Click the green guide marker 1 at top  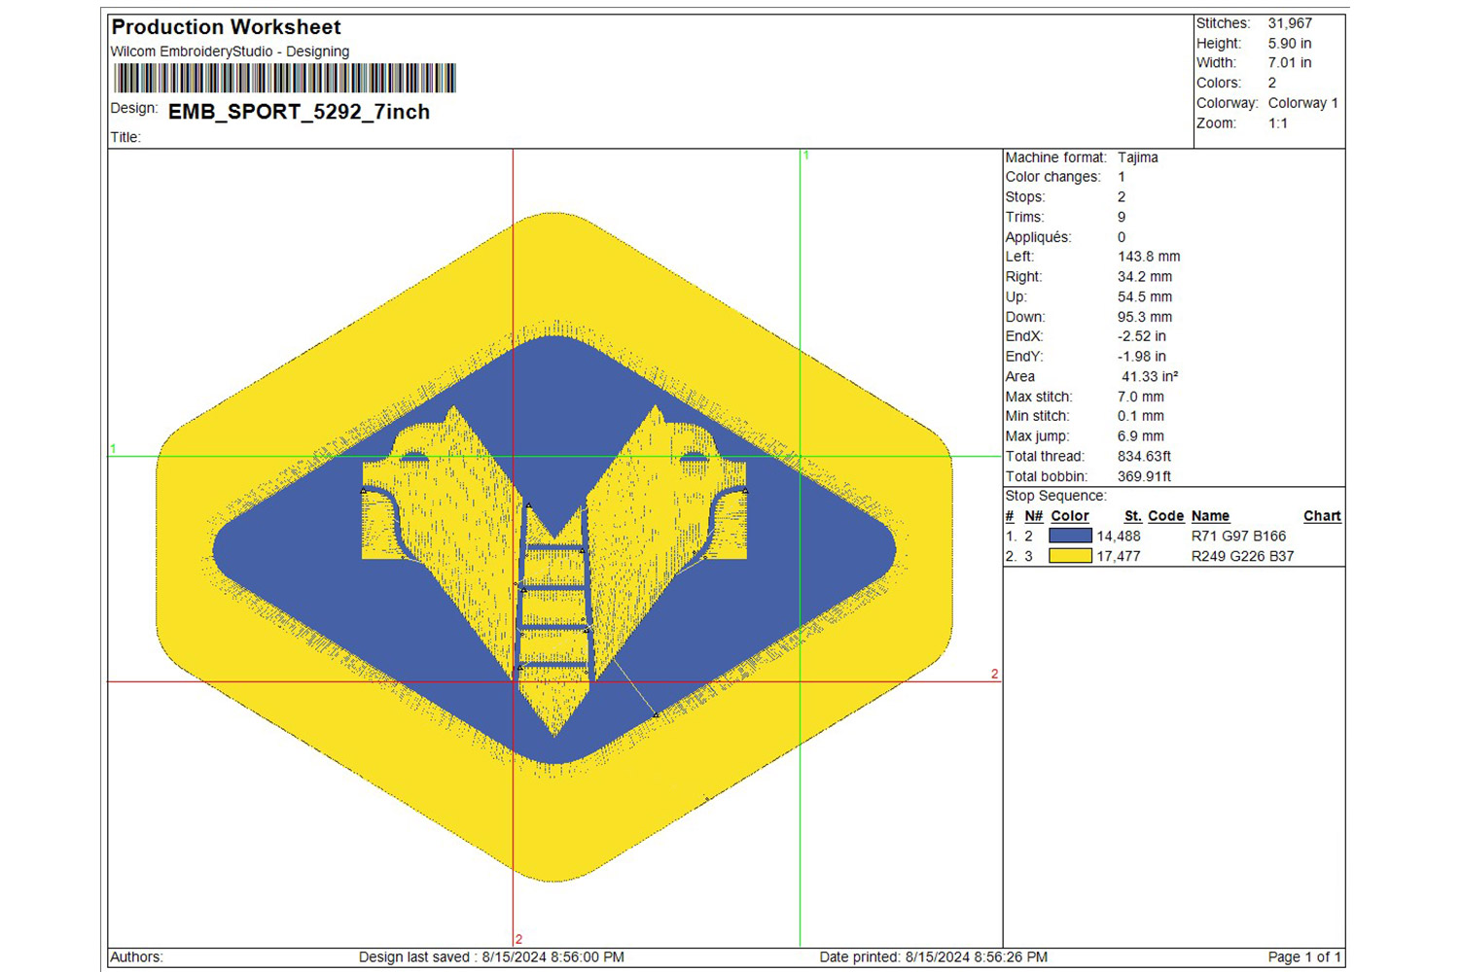pos(805,156)
